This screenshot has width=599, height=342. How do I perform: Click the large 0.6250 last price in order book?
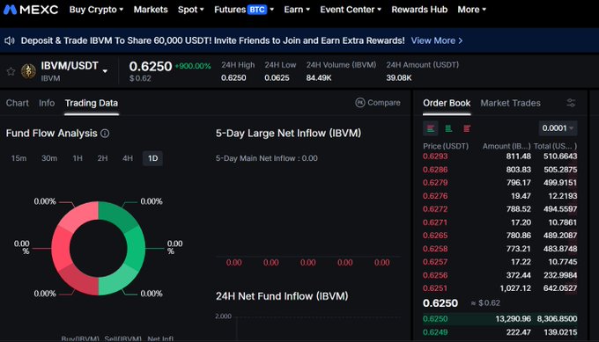(x=440, y=303)
